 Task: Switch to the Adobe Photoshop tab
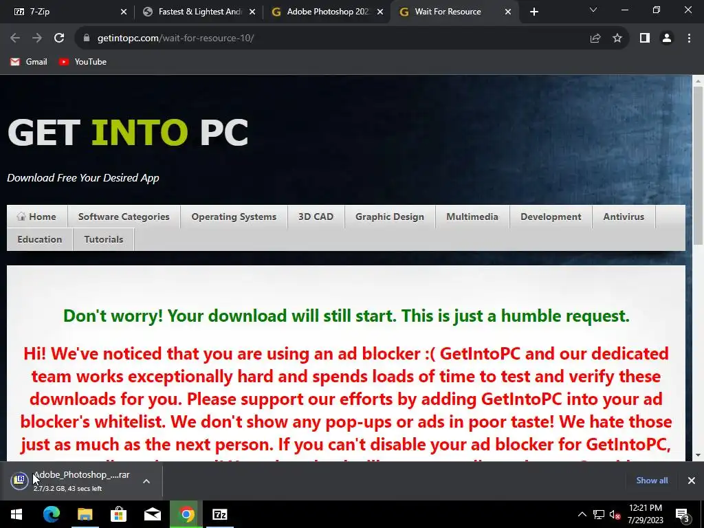point(327,12)
